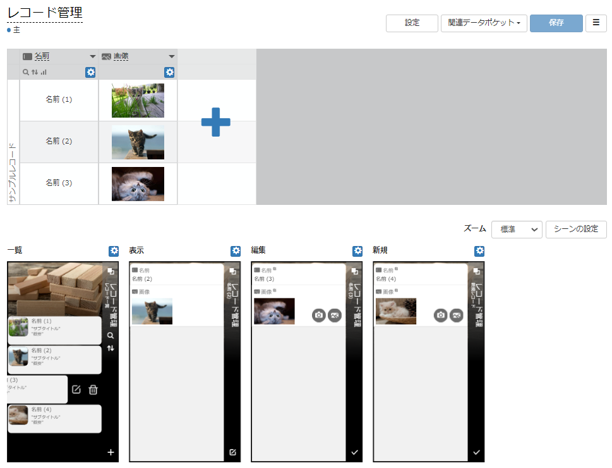Expand the 名前 column header dropdown arrow
The height and width of the screenshot is (468, 612).
(92, 57)
